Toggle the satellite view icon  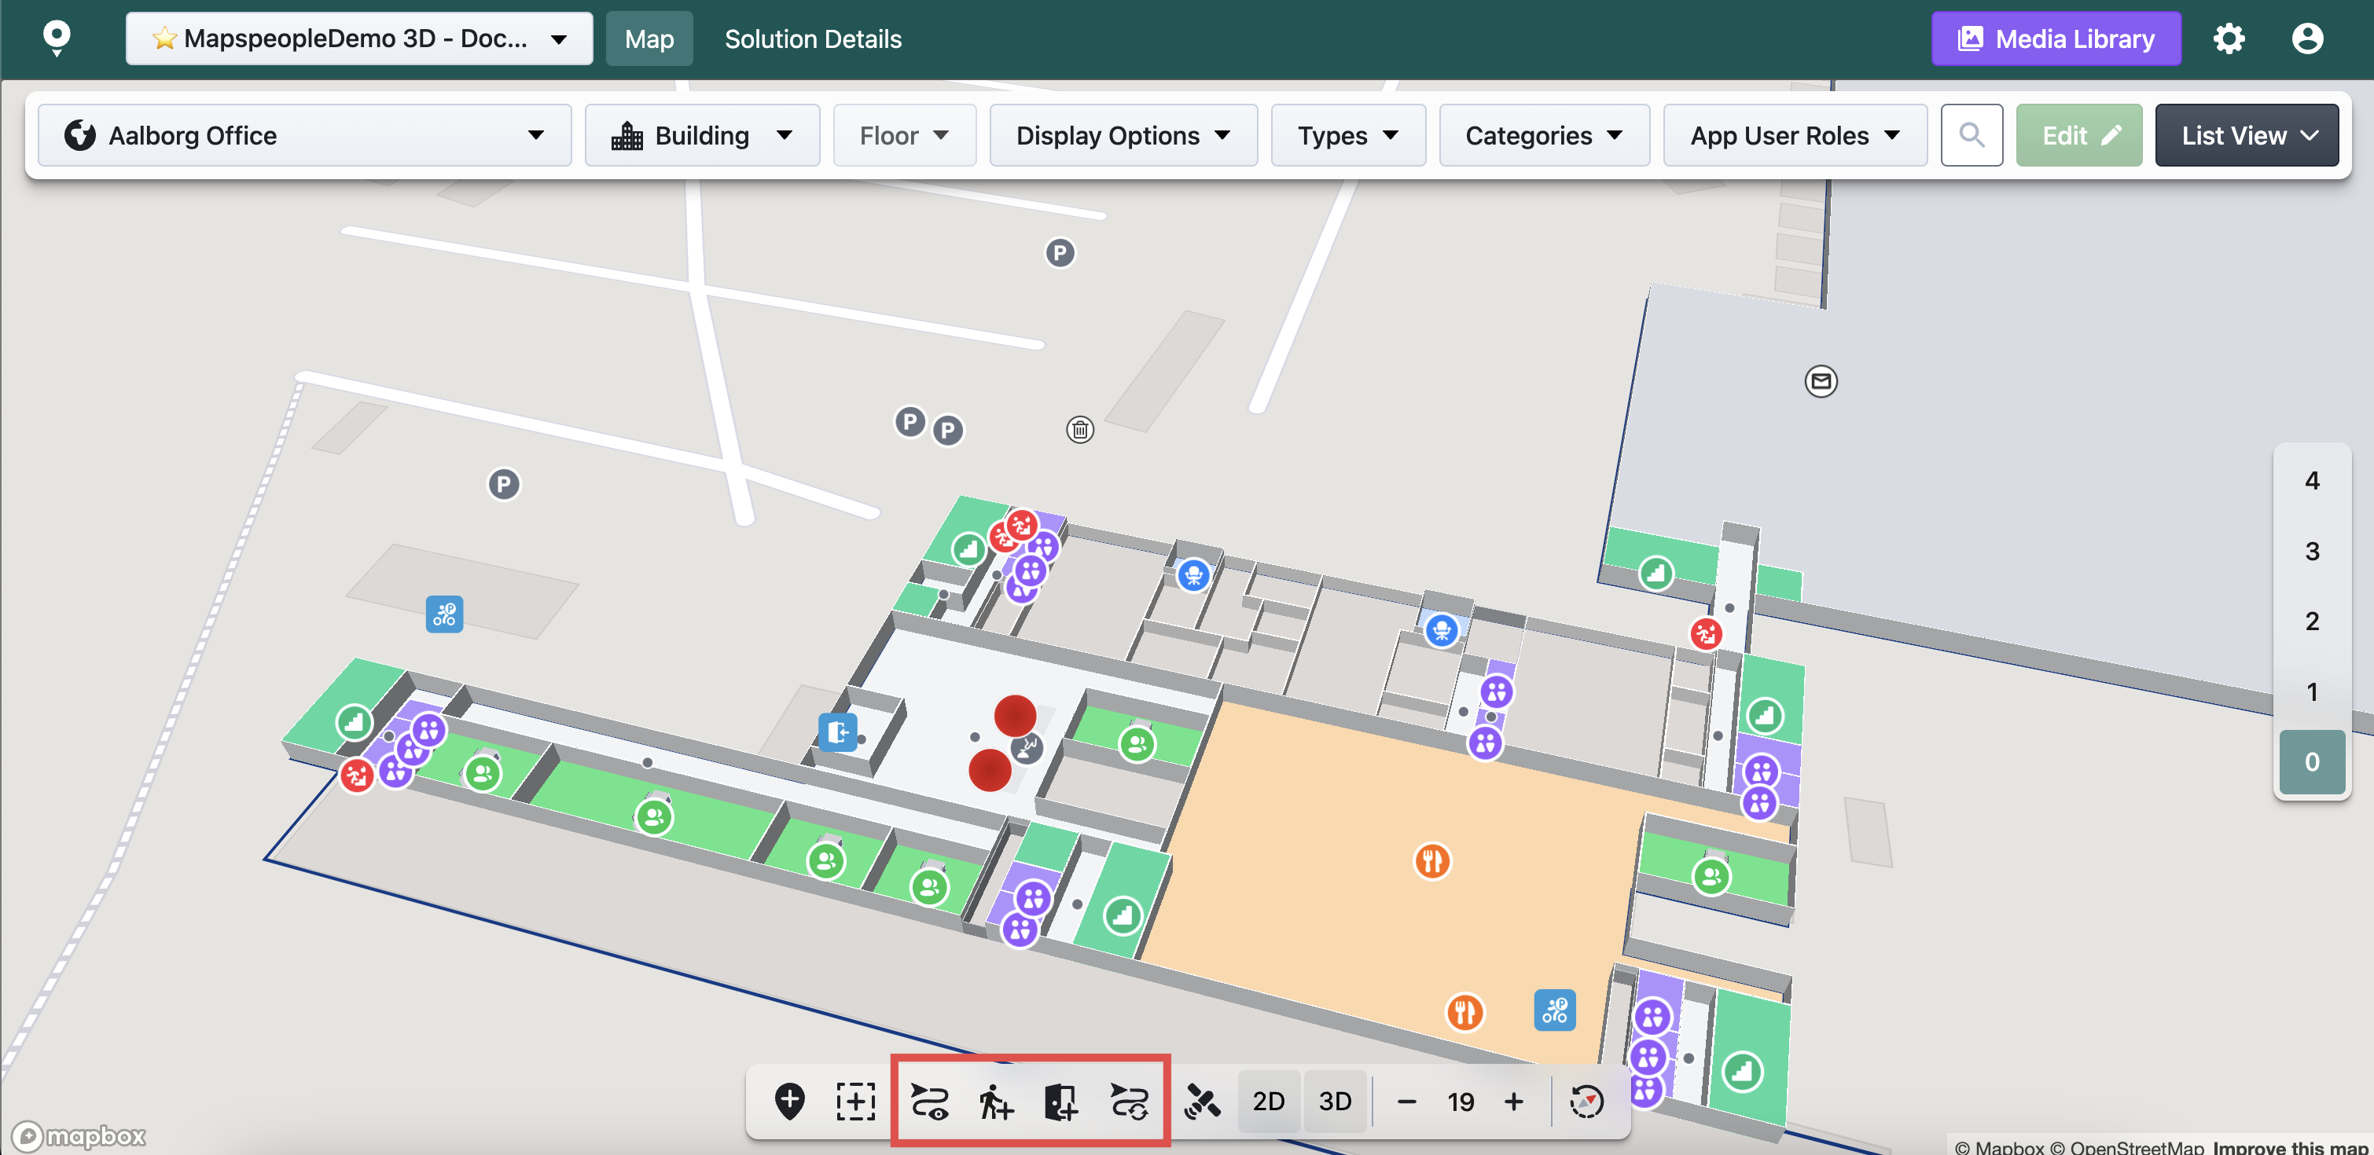tap(1202, 1101)
